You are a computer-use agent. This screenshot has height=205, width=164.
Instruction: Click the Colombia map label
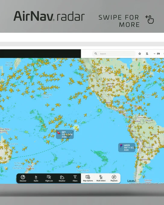(135, 121)
